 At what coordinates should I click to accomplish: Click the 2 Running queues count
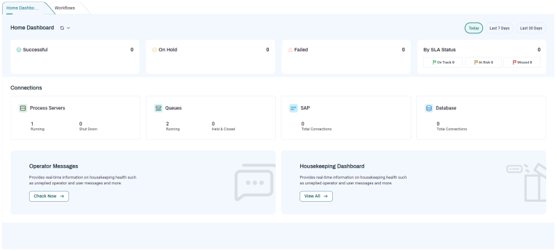[x=167, y=123]
